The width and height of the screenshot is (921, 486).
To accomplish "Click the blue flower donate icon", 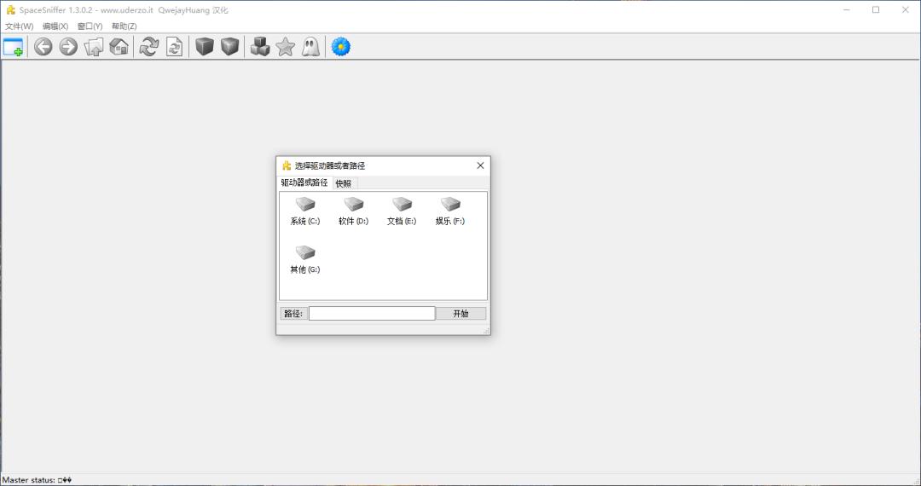I will coord(341,47).
